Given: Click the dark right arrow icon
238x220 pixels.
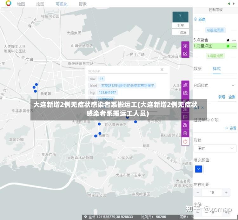Looking at the screenshot, I should [234, 3].
